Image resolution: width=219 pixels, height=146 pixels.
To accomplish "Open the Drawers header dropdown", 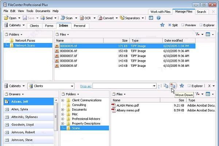I will (23, 94).
